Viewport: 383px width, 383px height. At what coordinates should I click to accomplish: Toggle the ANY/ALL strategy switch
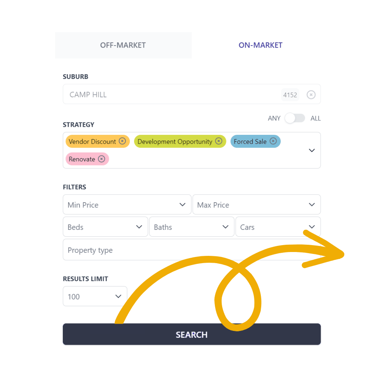[295, 118]
